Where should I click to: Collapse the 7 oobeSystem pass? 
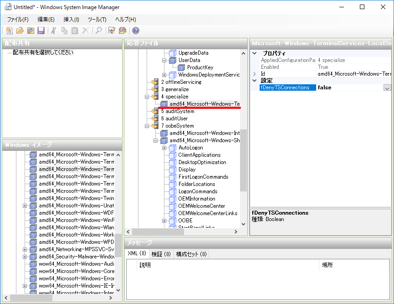pyautogui.click(x=147, y=126)
